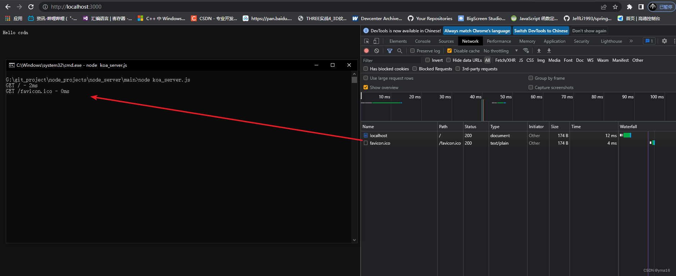
Task: Open the Application tab
Action: (554, 41)
